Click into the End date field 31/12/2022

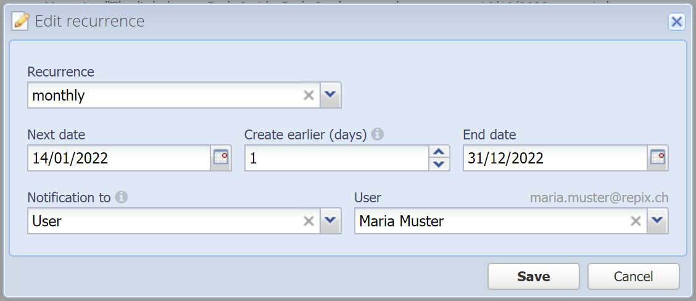pyautogui.click(x=555, y=158)
